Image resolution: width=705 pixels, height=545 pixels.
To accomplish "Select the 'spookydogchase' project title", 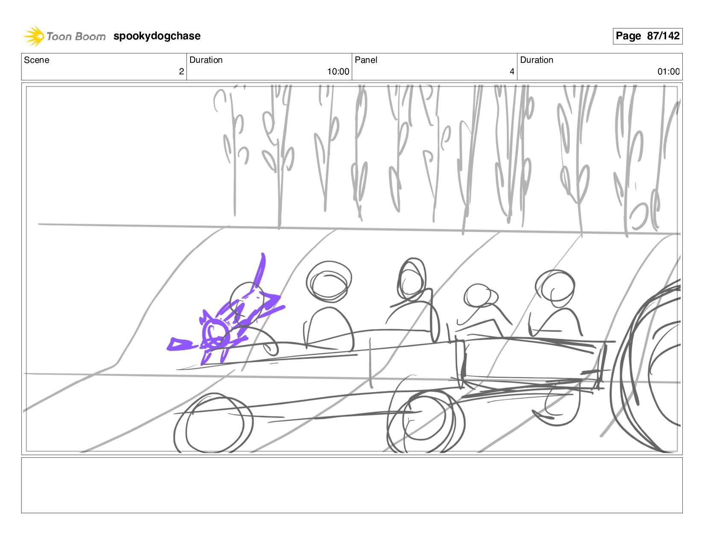I will [x=157, y=36].
